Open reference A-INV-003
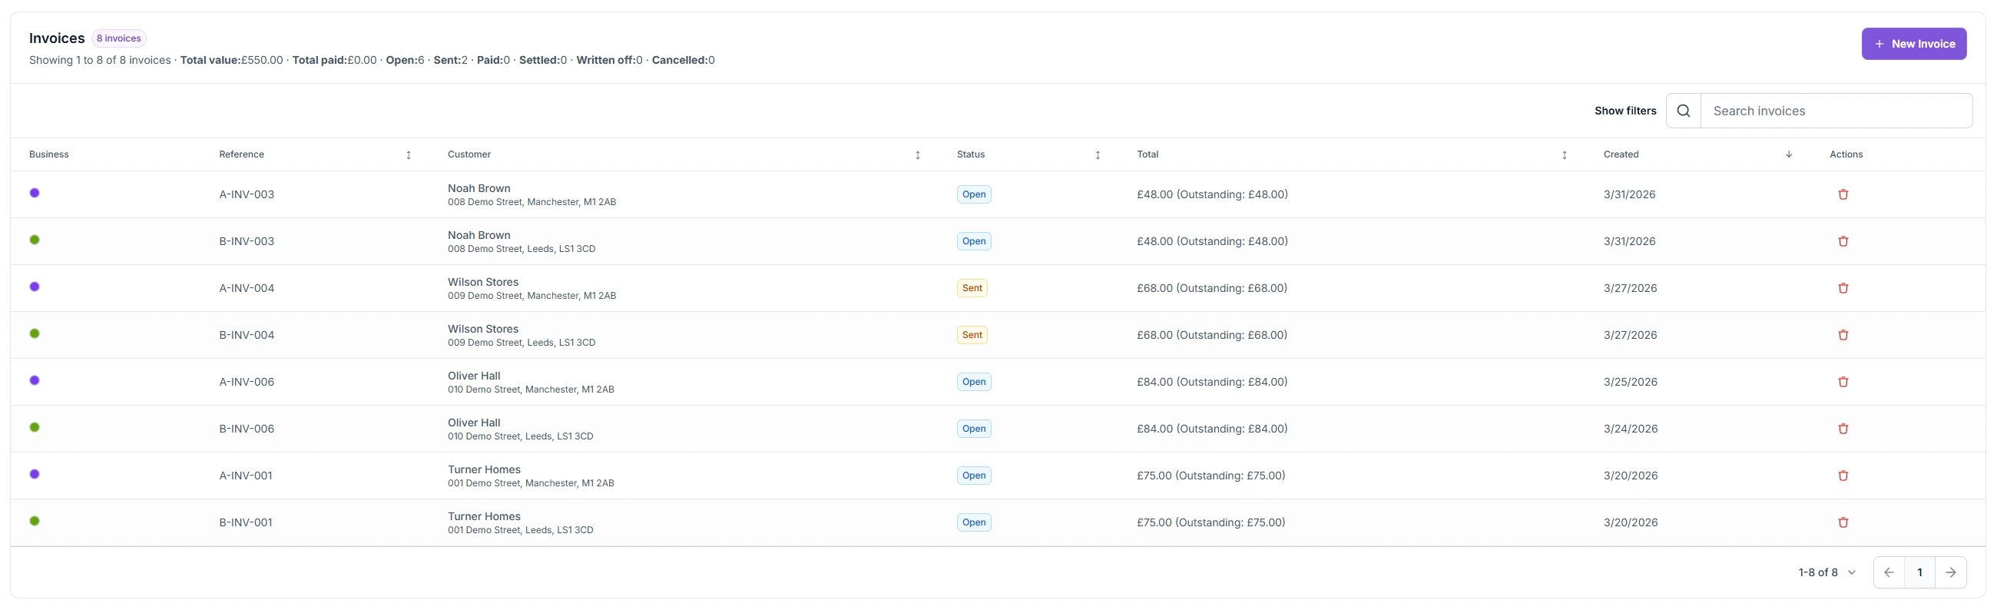The height and width of the screenshot is (610, 1997). pyautogui.click(x=247, y=194)
